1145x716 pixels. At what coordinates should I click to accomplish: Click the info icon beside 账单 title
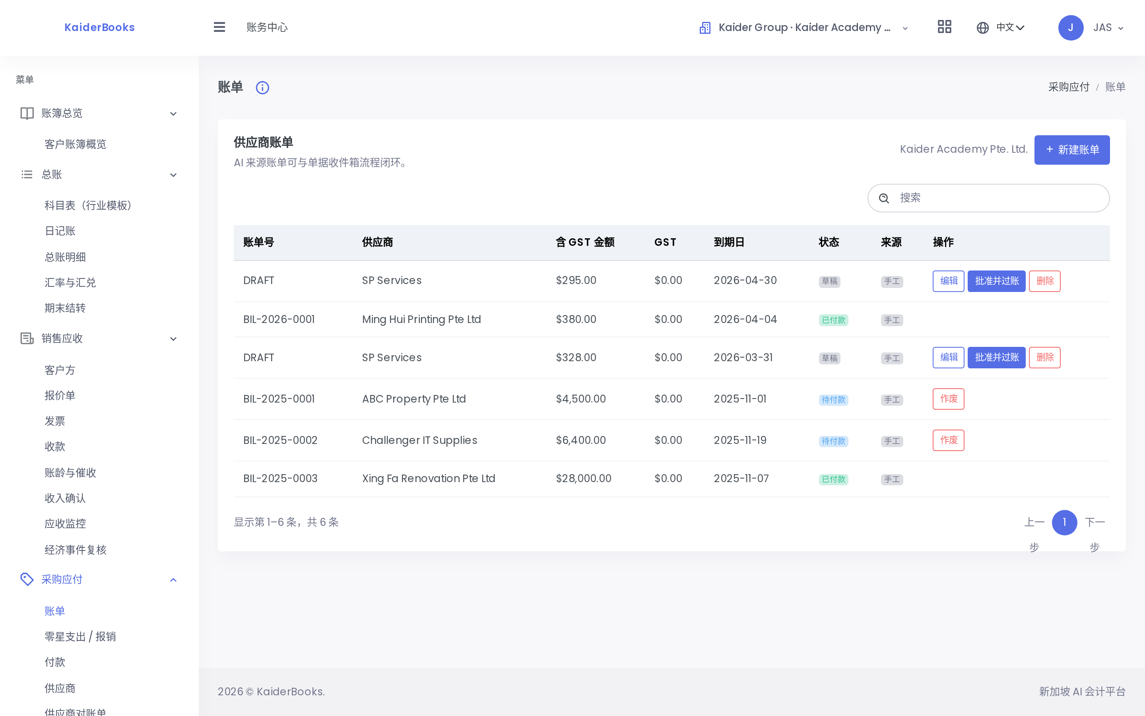click(x=262, y=88)
